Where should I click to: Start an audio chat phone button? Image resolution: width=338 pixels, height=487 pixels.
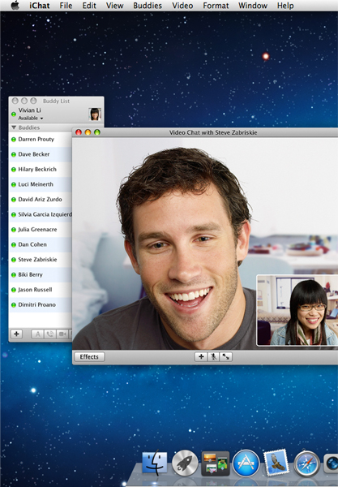[50, 334]
